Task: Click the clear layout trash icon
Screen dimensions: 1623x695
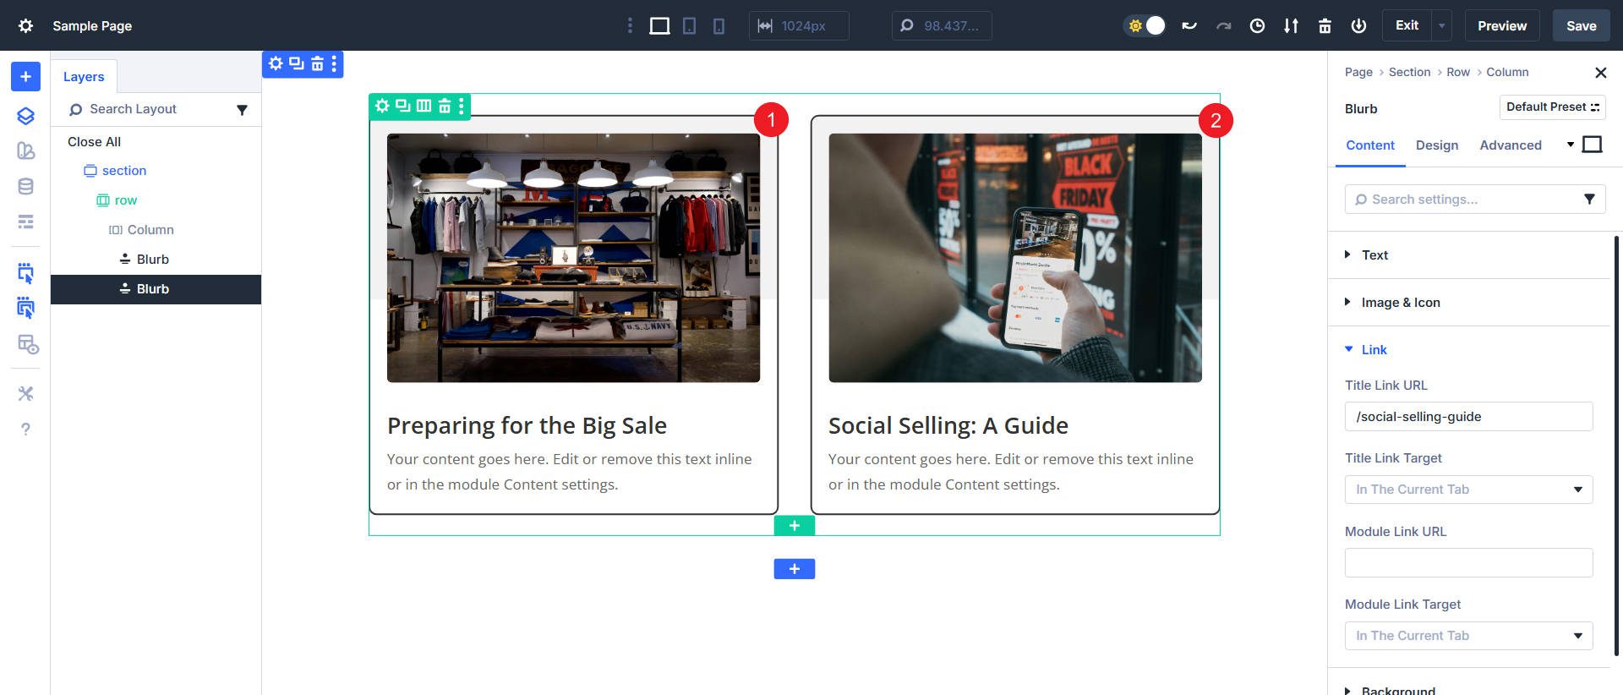Action: coord(1325,26)
